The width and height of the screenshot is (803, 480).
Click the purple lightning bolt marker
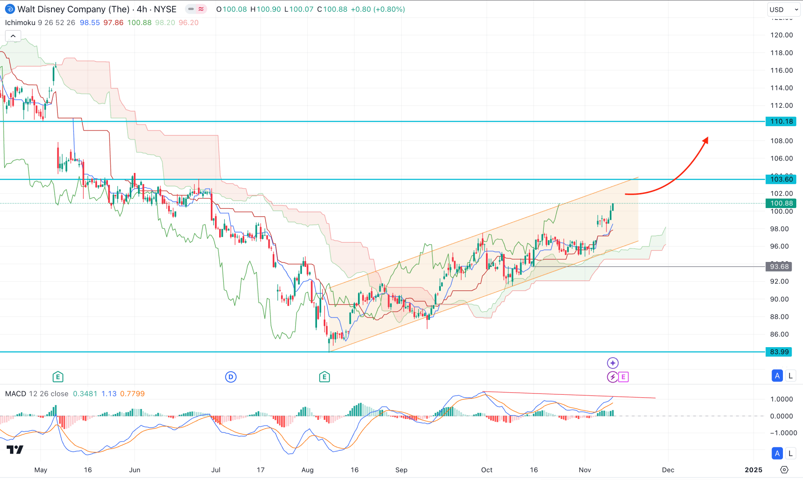[612, 377]
